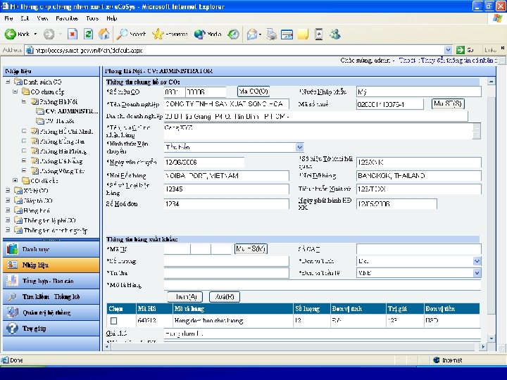Open the Hình thức vận chuyển dropdown

click(299, 147)
